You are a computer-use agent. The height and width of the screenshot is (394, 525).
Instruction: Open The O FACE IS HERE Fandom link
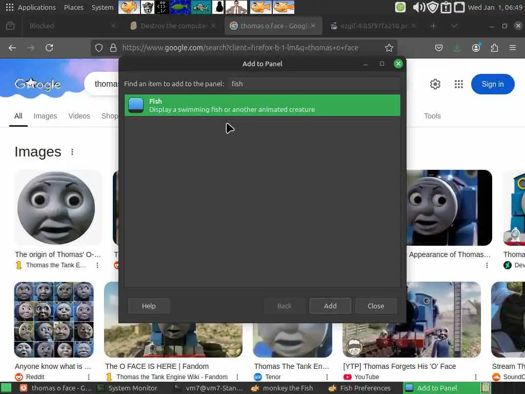tap(157, 366)
